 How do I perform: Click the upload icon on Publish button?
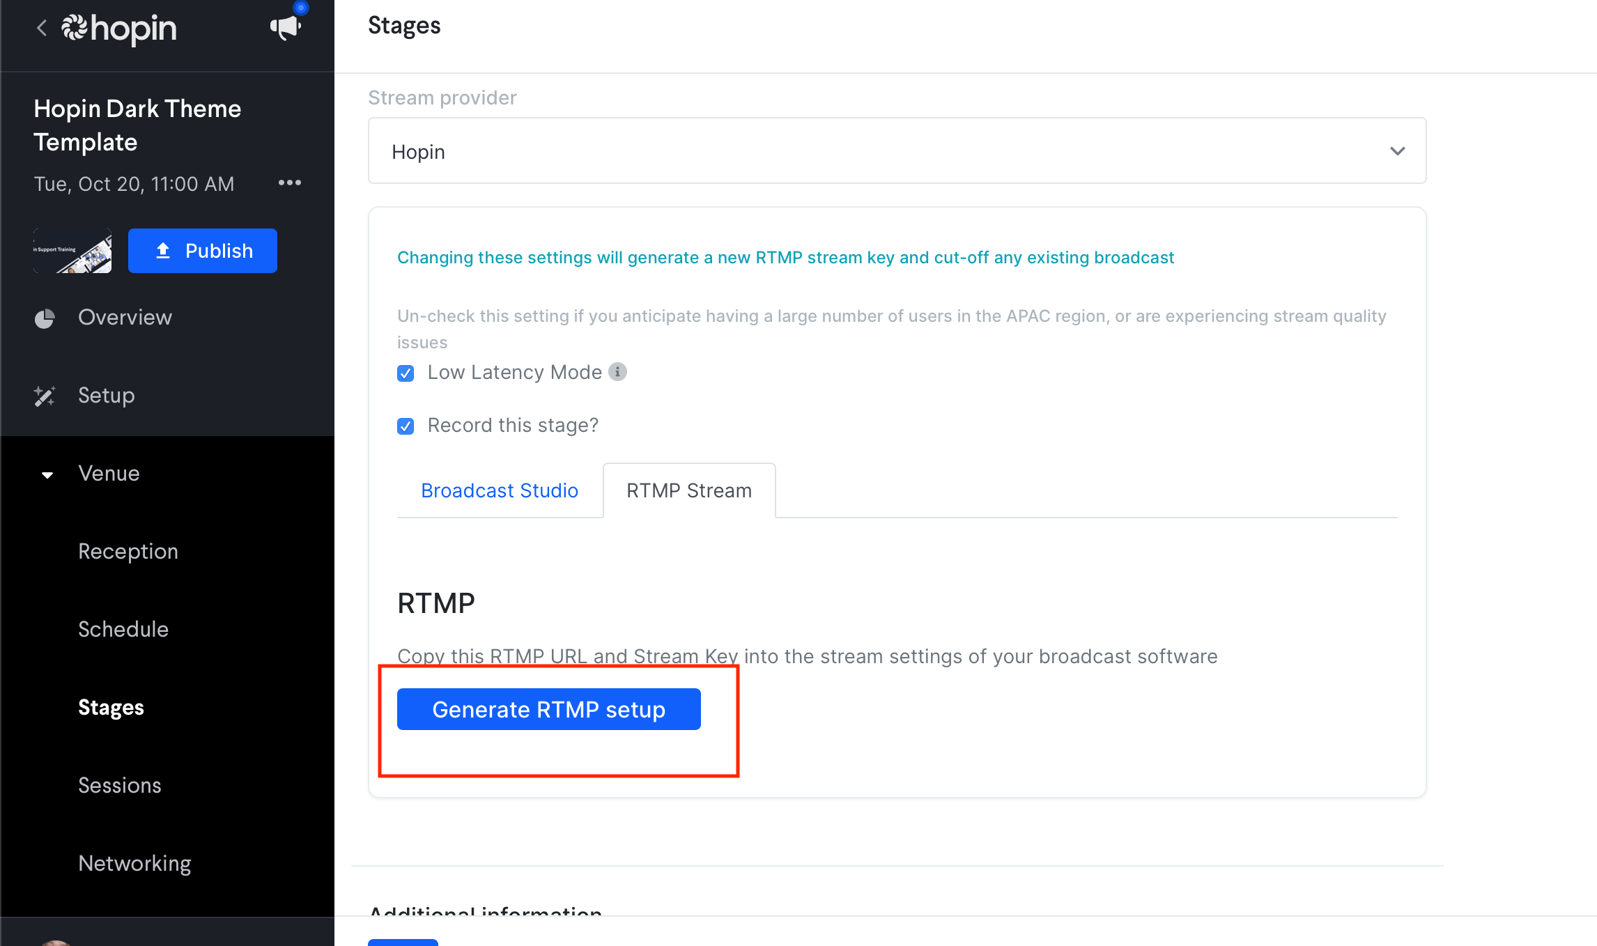163,251
